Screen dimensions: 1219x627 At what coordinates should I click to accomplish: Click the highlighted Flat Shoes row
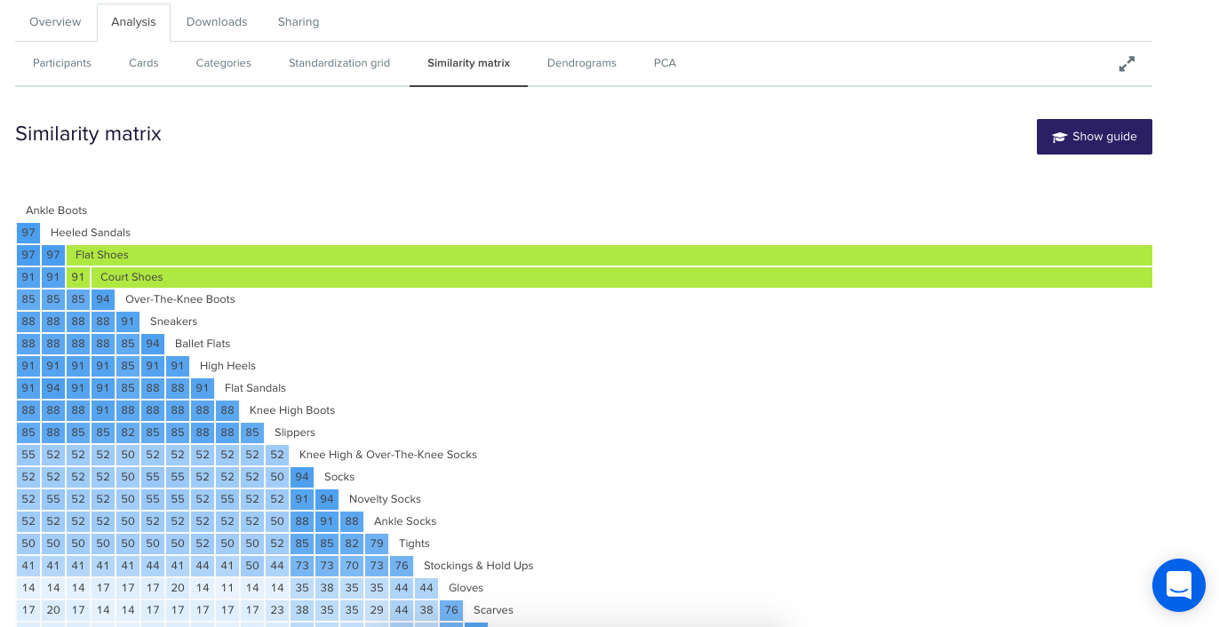[609, 255]
